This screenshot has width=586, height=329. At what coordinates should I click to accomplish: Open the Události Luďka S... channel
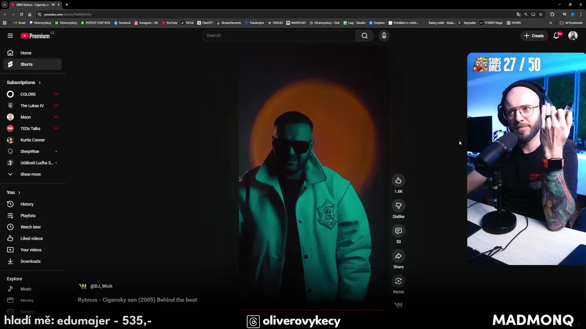(x=33, y=163)
